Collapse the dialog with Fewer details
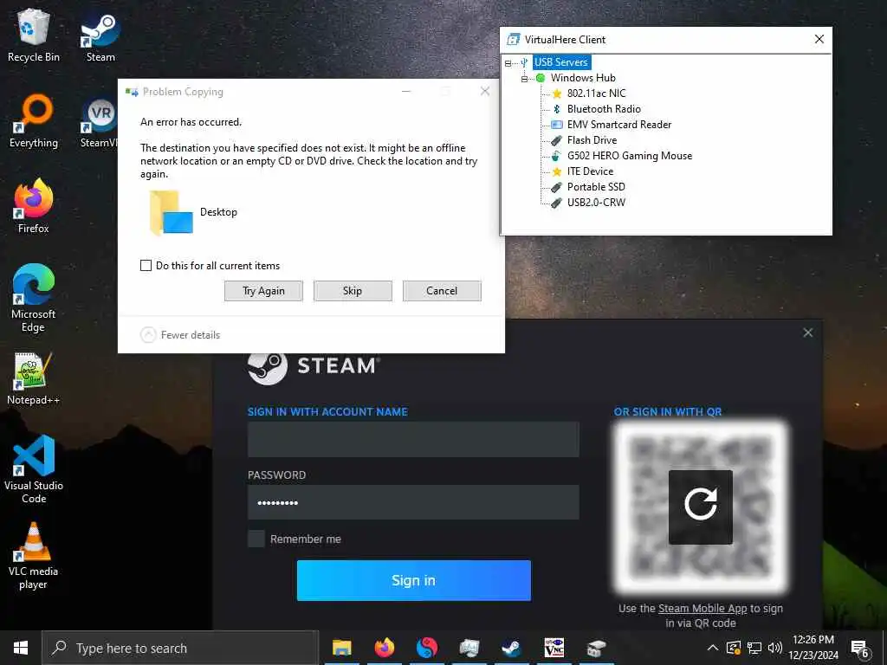Image resolution: width=887 pixels, height=665 pixels. pos(180,335)
